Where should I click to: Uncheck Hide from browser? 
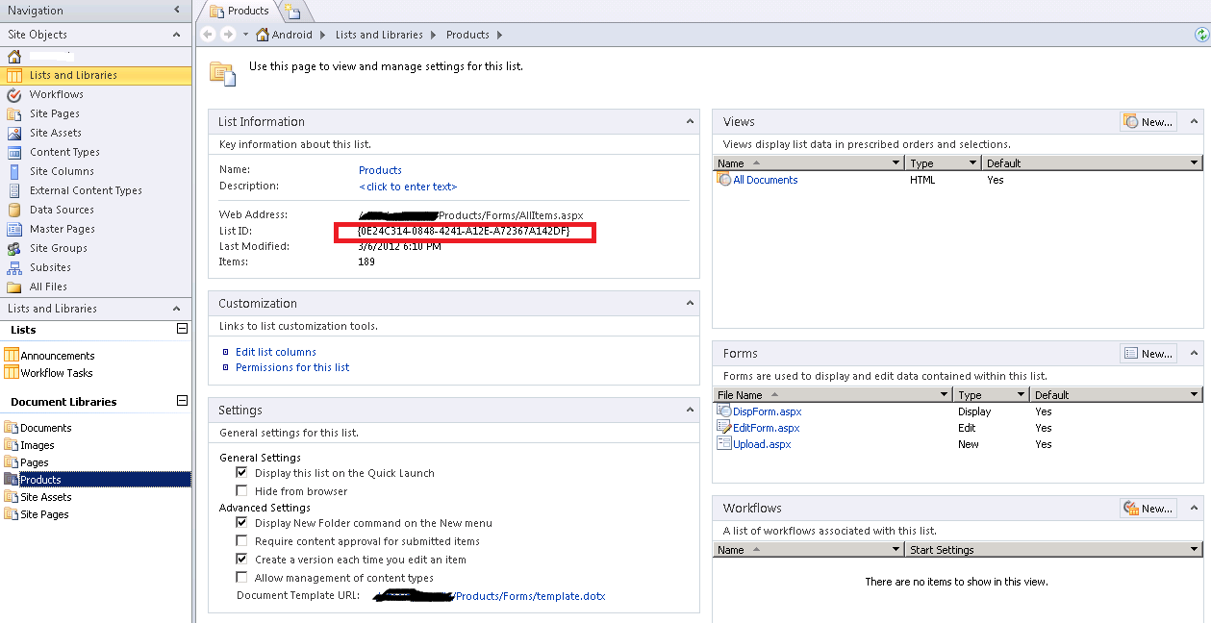pyautogui.click(x=241, y=491)
